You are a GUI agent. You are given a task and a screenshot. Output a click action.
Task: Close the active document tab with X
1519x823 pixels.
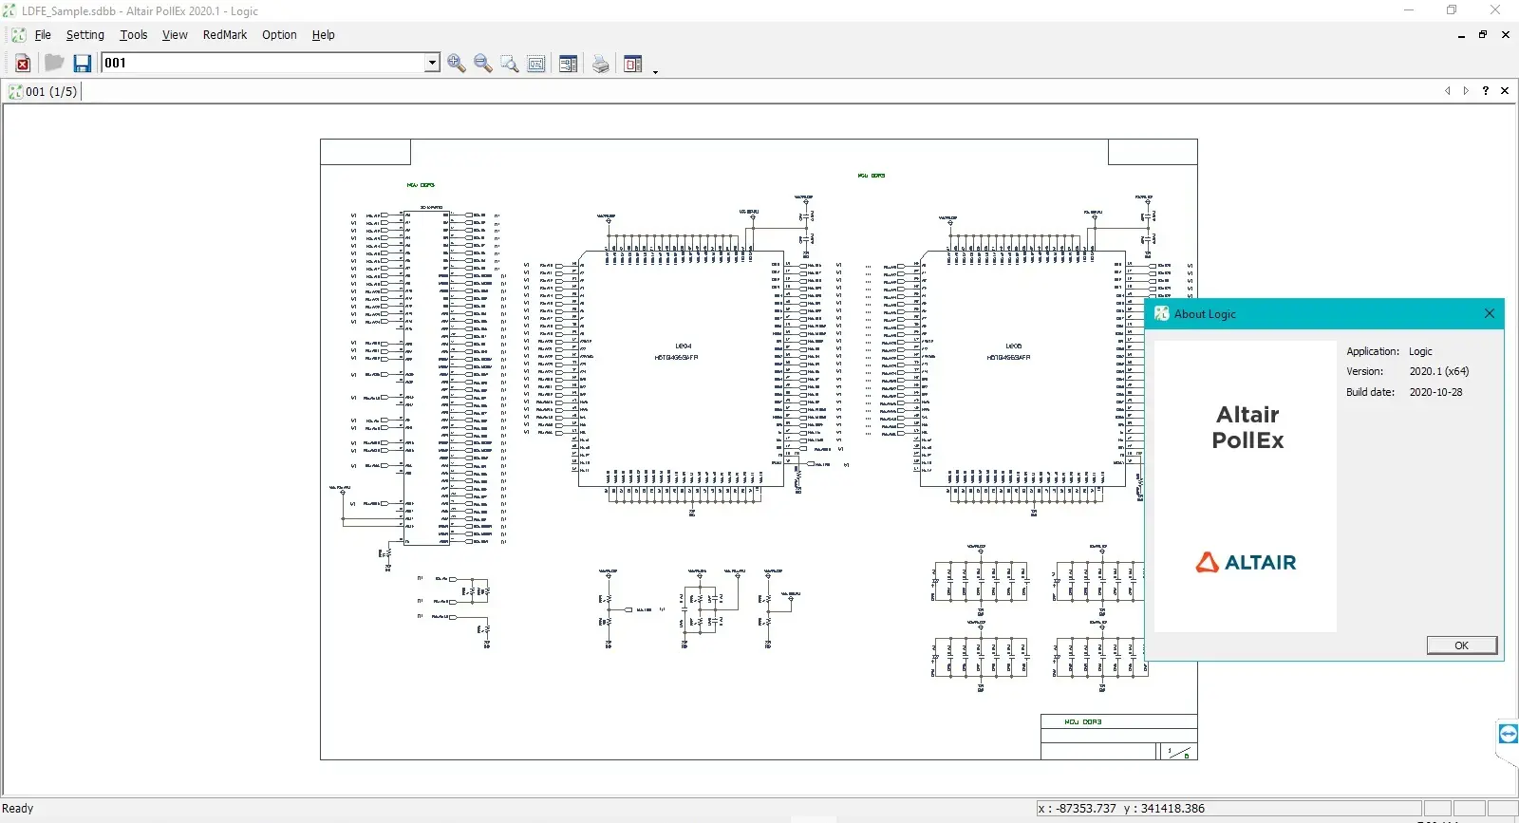1505,91
